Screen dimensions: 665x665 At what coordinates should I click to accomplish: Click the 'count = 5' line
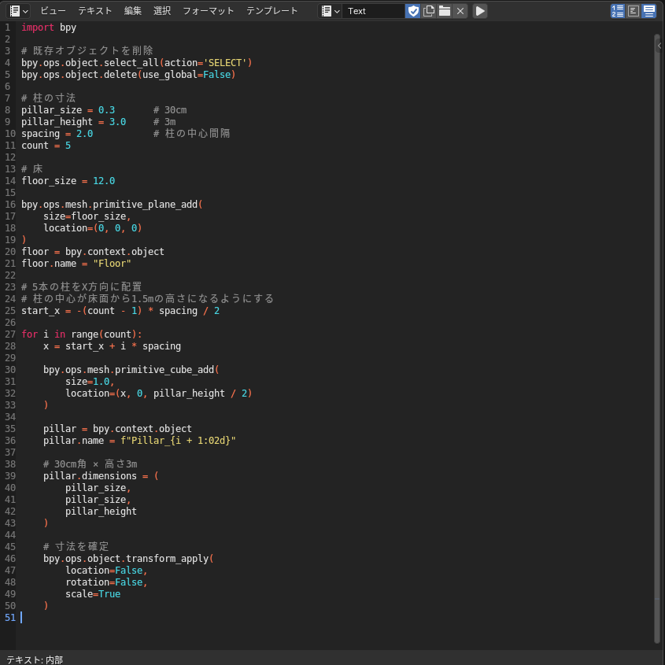pos(46,146)
